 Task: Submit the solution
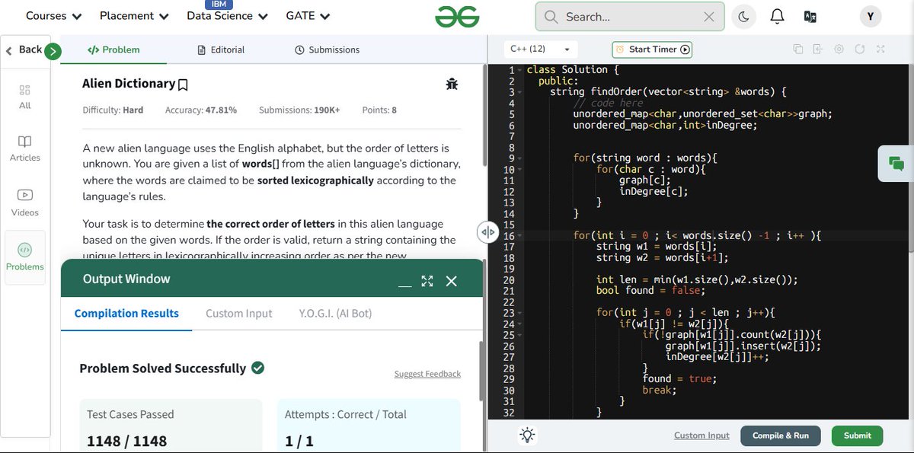pos(857,435)
